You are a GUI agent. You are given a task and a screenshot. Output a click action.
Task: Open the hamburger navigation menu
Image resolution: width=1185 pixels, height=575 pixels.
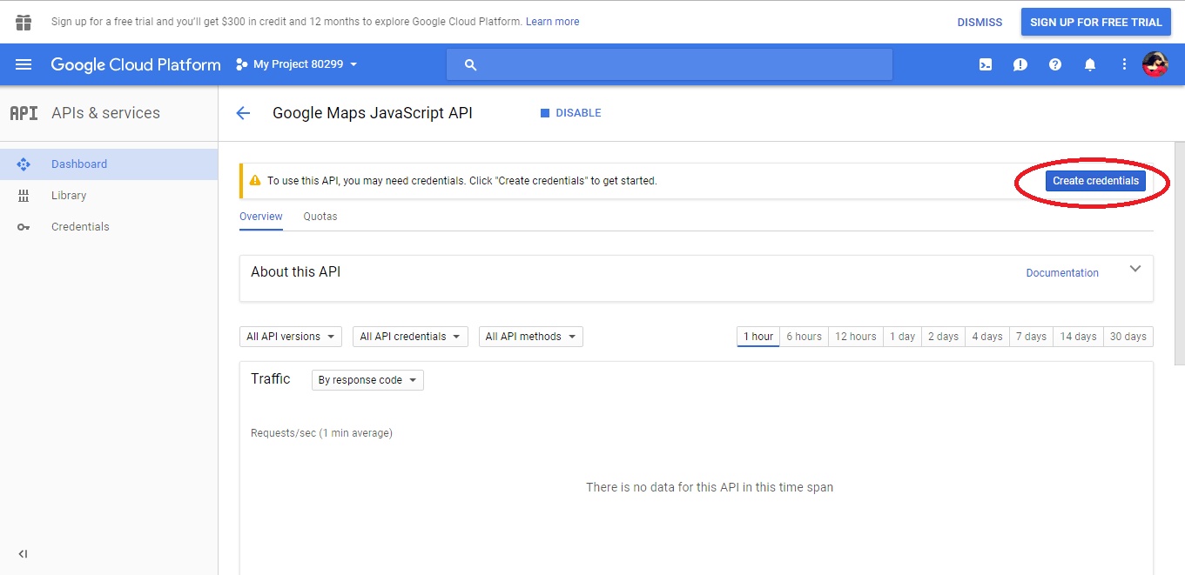[24, 64]
